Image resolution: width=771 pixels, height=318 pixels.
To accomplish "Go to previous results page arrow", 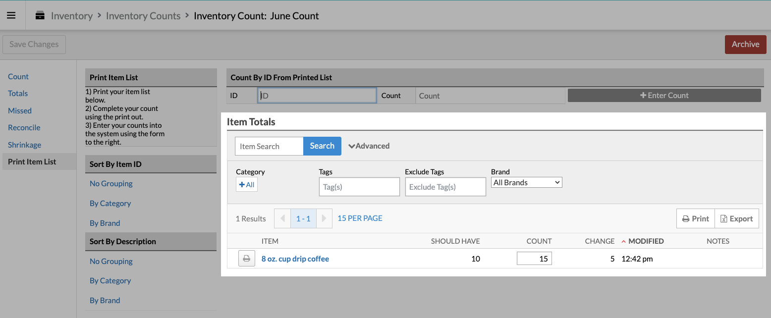I will point(282,218).
